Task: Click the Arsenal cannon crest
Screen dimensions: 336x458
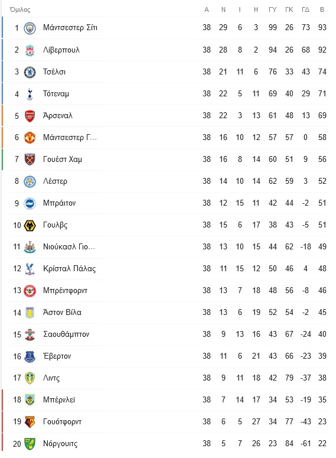Action: pos(30,116)
